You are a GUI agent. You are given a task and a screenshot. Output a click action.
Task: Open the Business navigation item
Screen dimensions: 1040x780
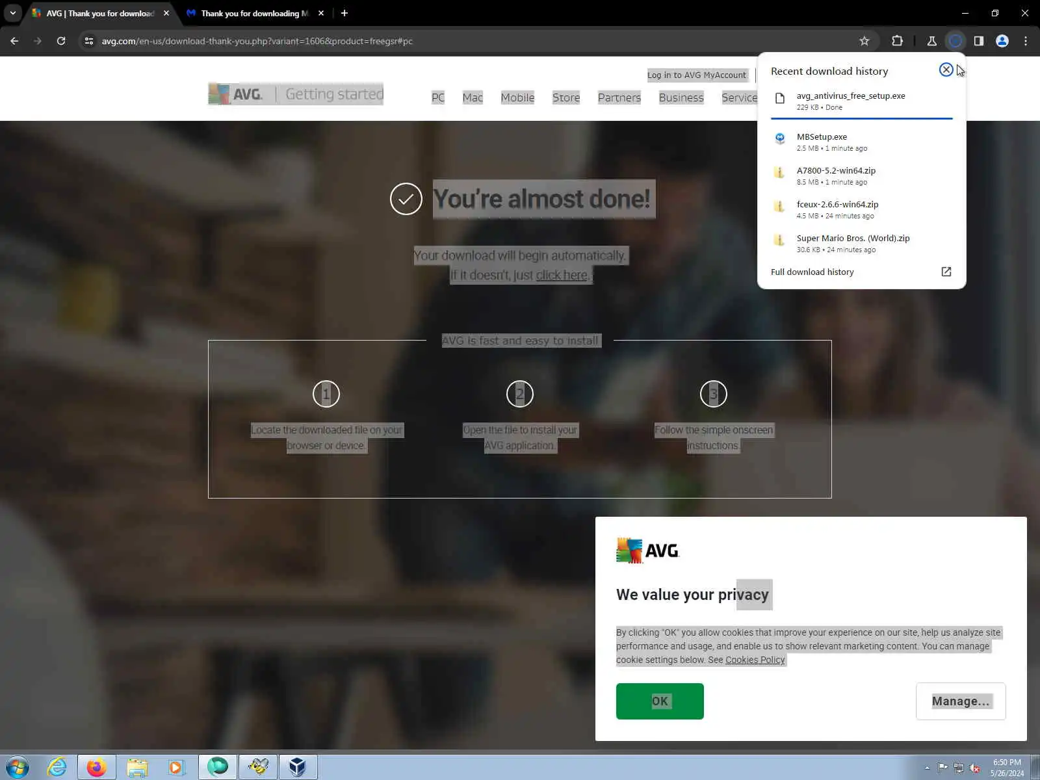[681, 97]
